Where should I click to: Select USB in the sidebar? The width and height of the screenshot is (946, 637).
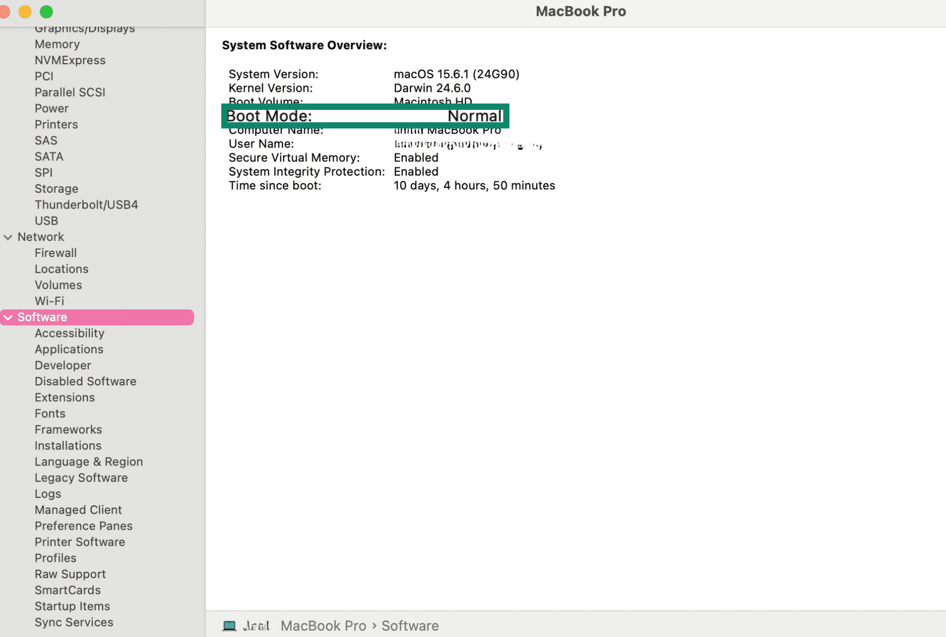pyautogui.click(x=47, y=221)
